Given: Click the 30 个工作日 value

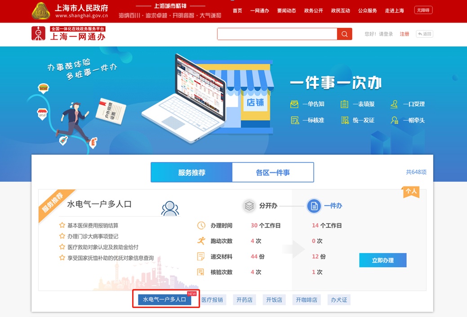Looking at the screenshot, I should point(265,225).
